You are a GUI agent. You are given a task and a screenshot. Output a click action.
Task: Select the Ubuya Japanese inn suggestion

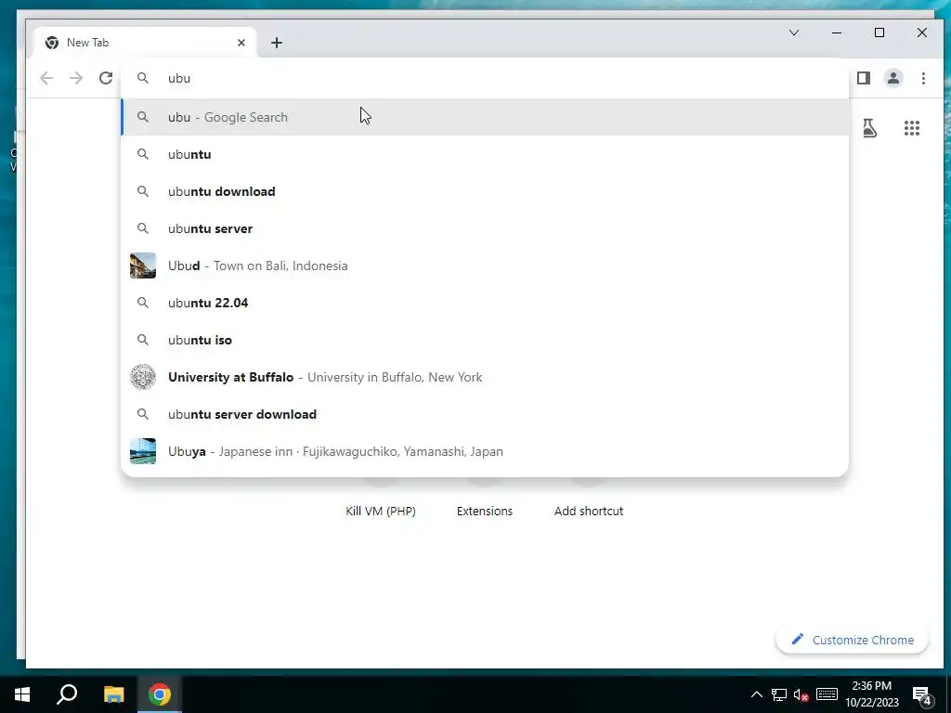point(485,452)
